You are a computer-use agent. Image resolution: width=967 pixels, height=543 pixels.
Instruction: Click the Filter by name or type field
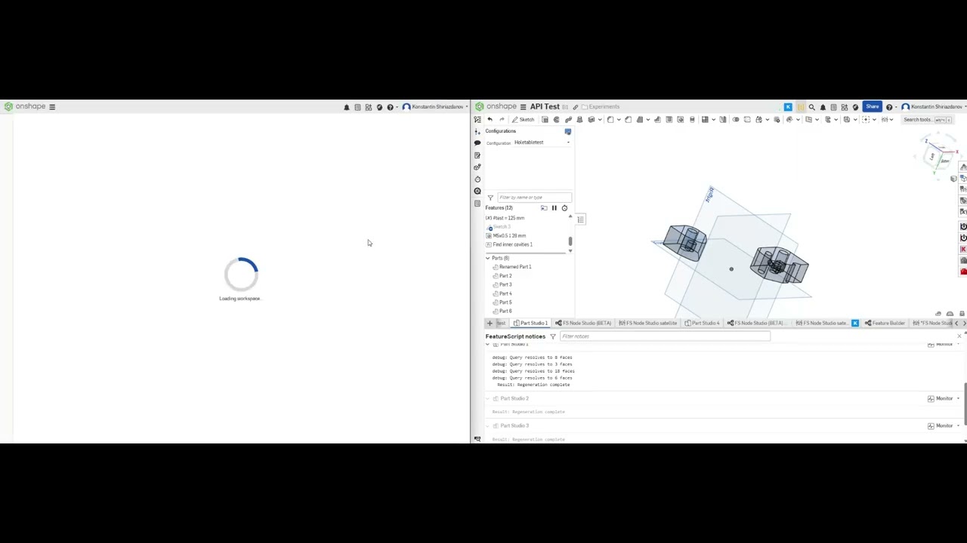(x=535, y=198)
